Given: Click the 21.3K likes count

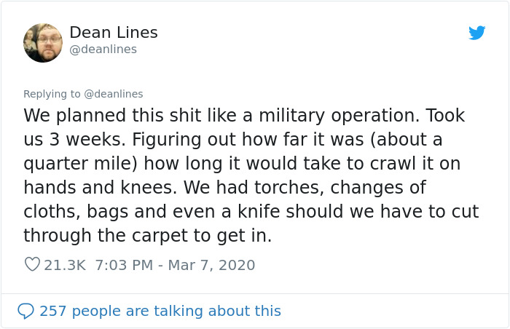Looking at the screenshot, I should pos(66,265).
